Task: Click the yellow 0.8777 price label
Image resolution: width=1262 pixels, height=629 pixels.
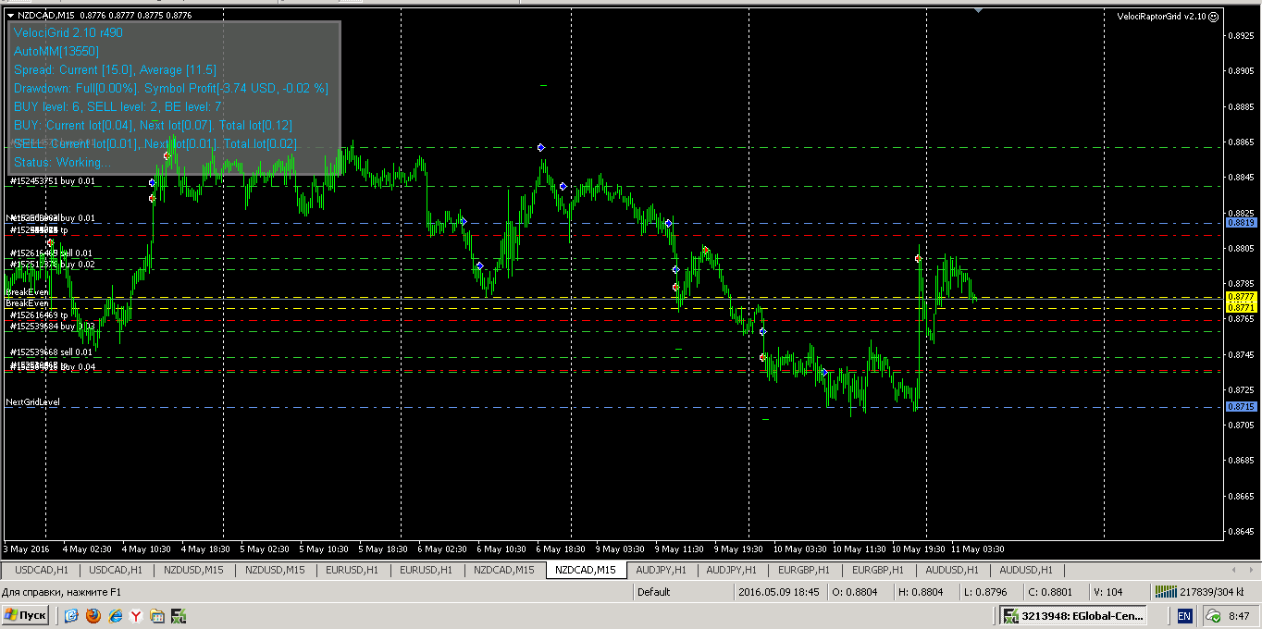Action: click(1241, 297)
